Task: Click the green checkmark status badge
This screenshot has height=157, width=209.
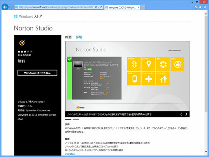Action: pyautogui.click(x=70, y=59)
